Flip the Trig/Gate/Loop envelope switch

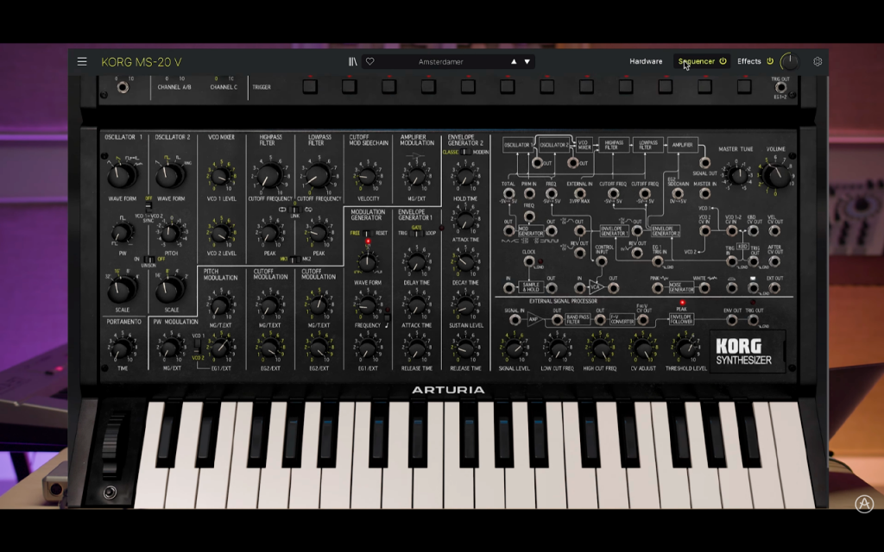point(417,233)
